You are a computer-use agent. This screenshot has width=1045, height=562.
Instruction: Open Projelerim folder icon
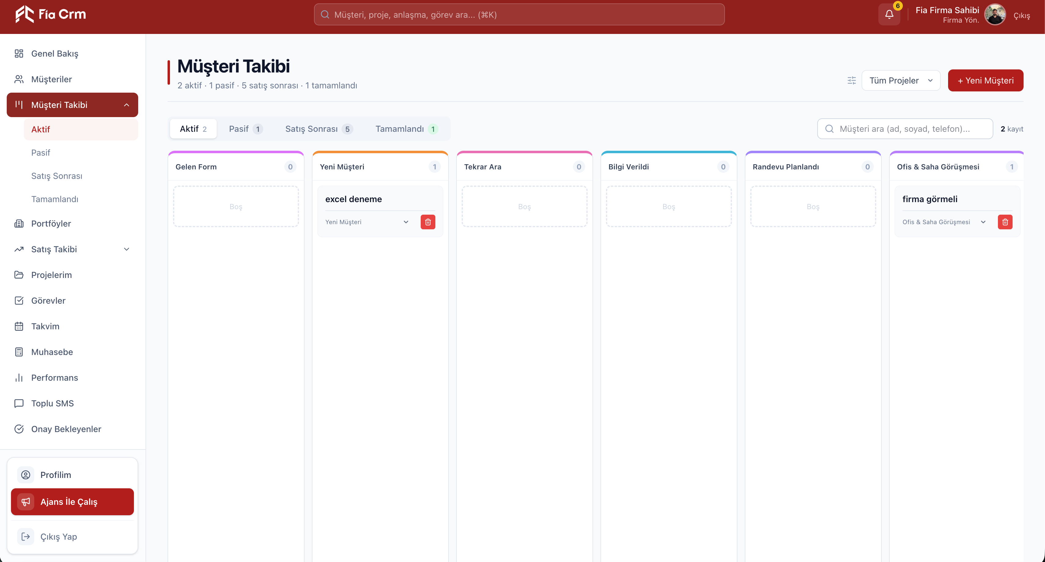[x=19, y=275]
